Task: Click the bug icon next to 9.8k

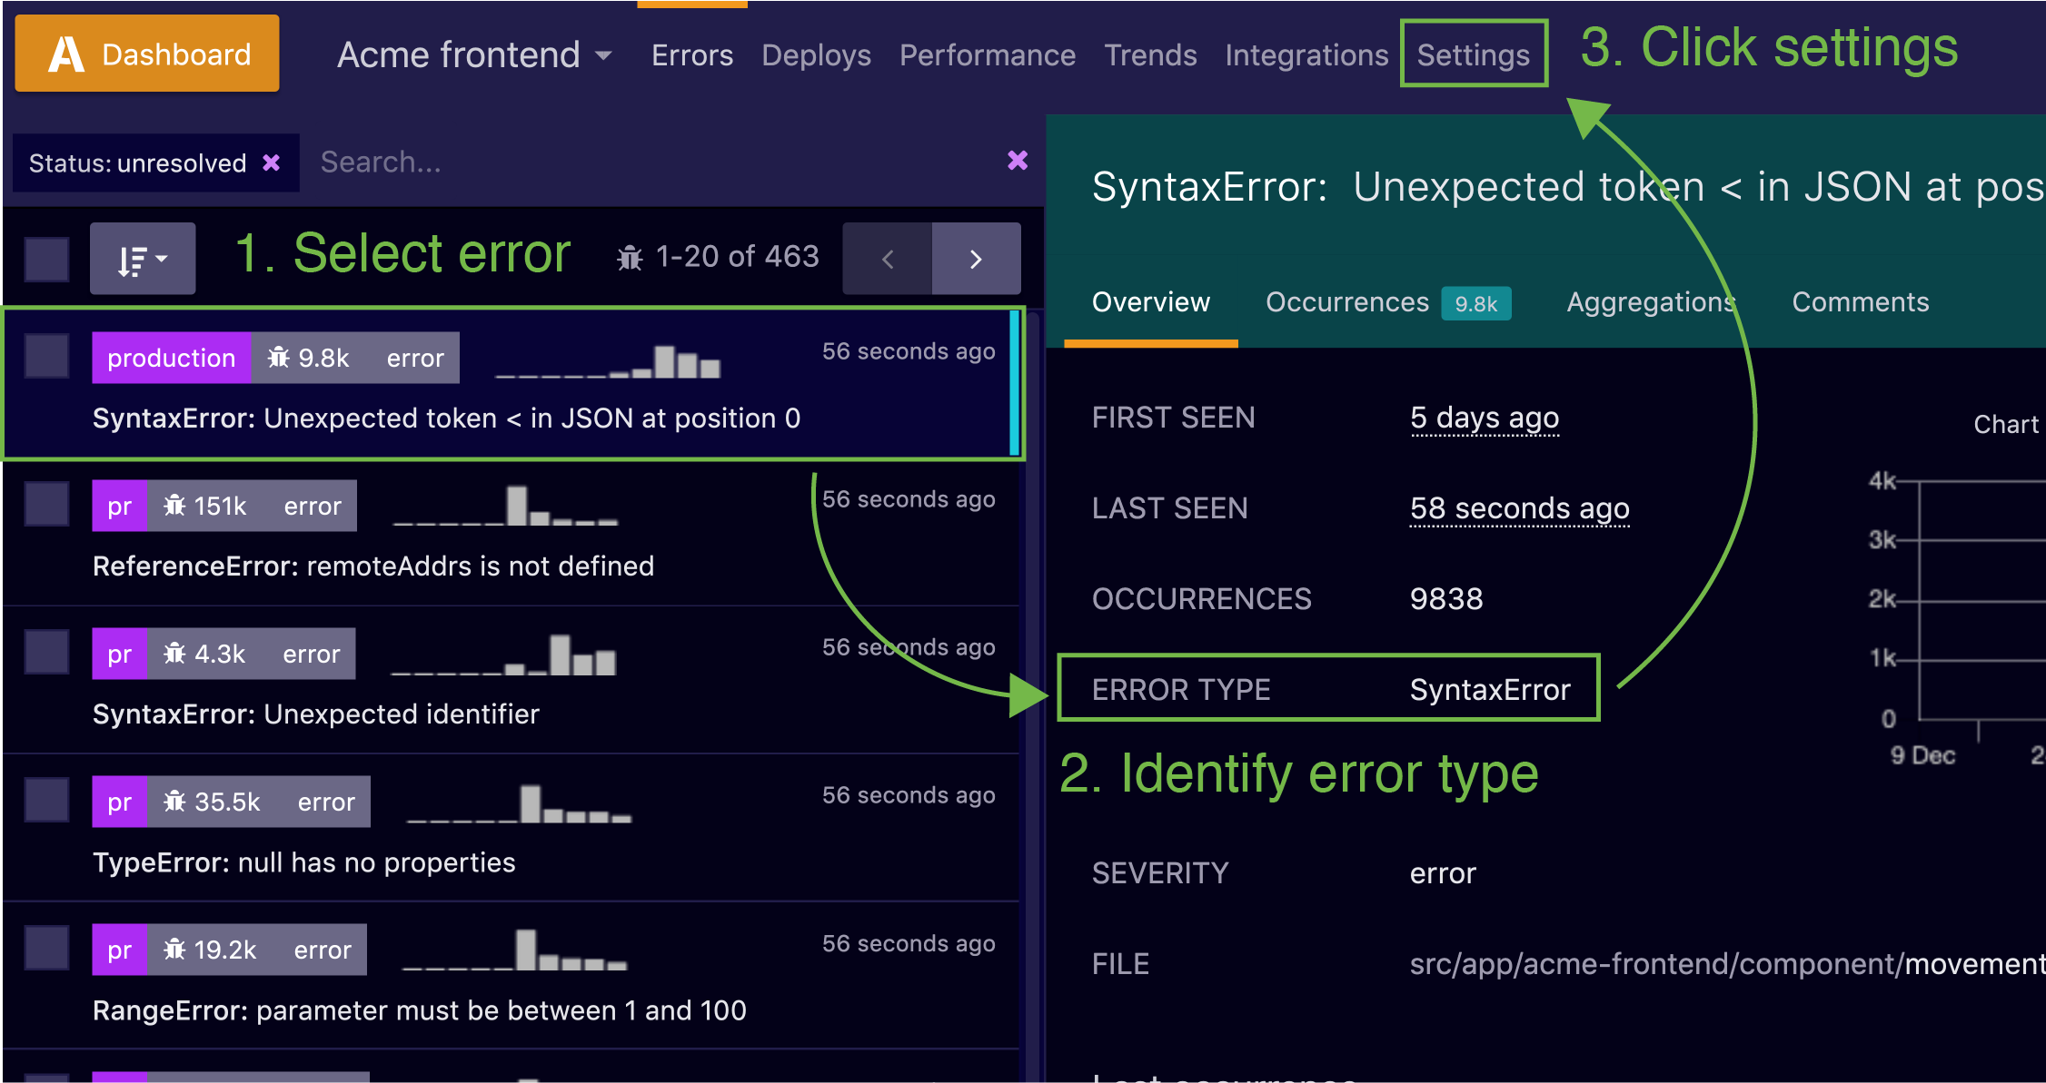Action: pos(279,358)
